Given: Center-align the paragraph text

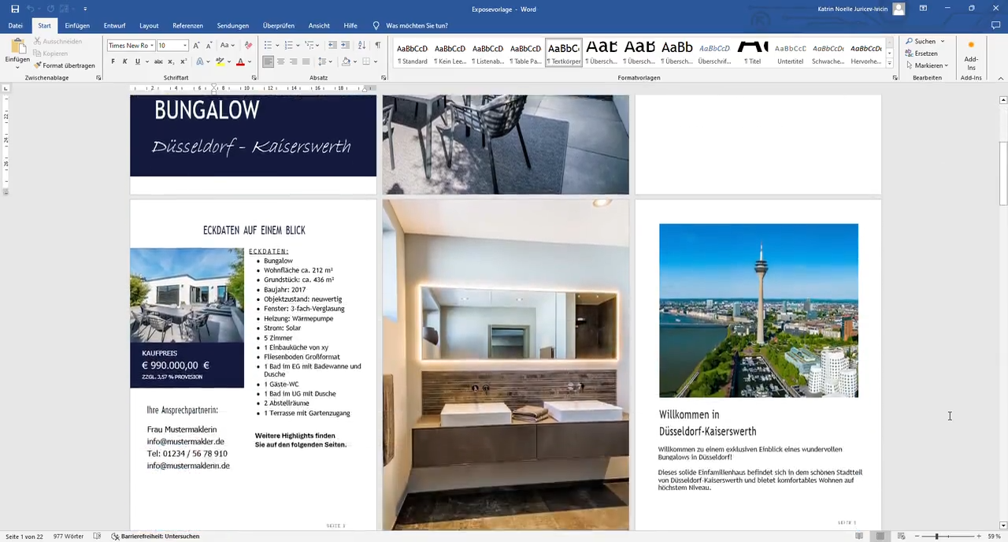Looking at the screenshot, I should pyautogui.click(x=281, y=61).
